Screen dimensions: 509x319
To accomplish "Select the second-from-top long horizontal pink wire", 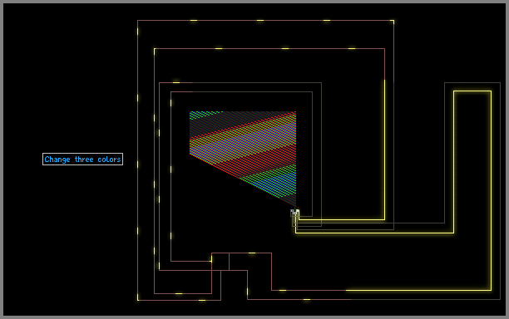I will tap(269, 49).
